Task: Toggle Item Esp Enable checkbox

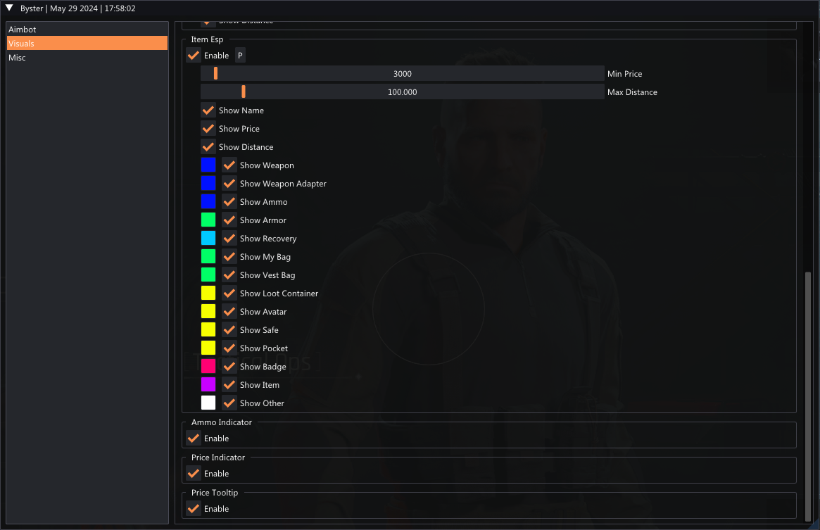Action: (x=194, y=56)
